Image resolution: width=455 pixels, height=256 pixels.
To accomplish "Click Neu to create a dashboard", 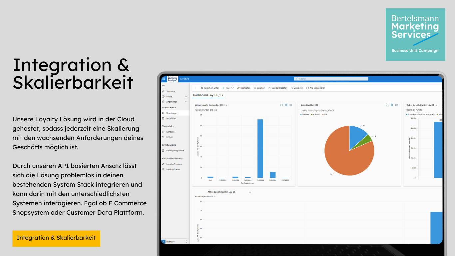I will click(x=226, y=88).
